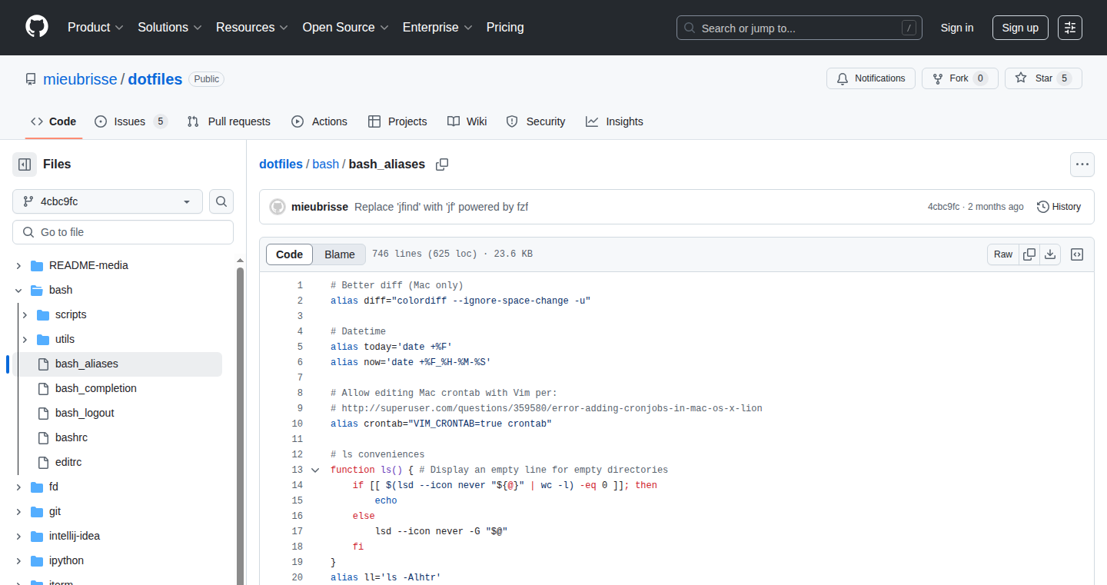The width and height of the screenshot is (1107, 585).
Task: Go to mieubrisse owner profile link
Action: click(x=80, y=79)
